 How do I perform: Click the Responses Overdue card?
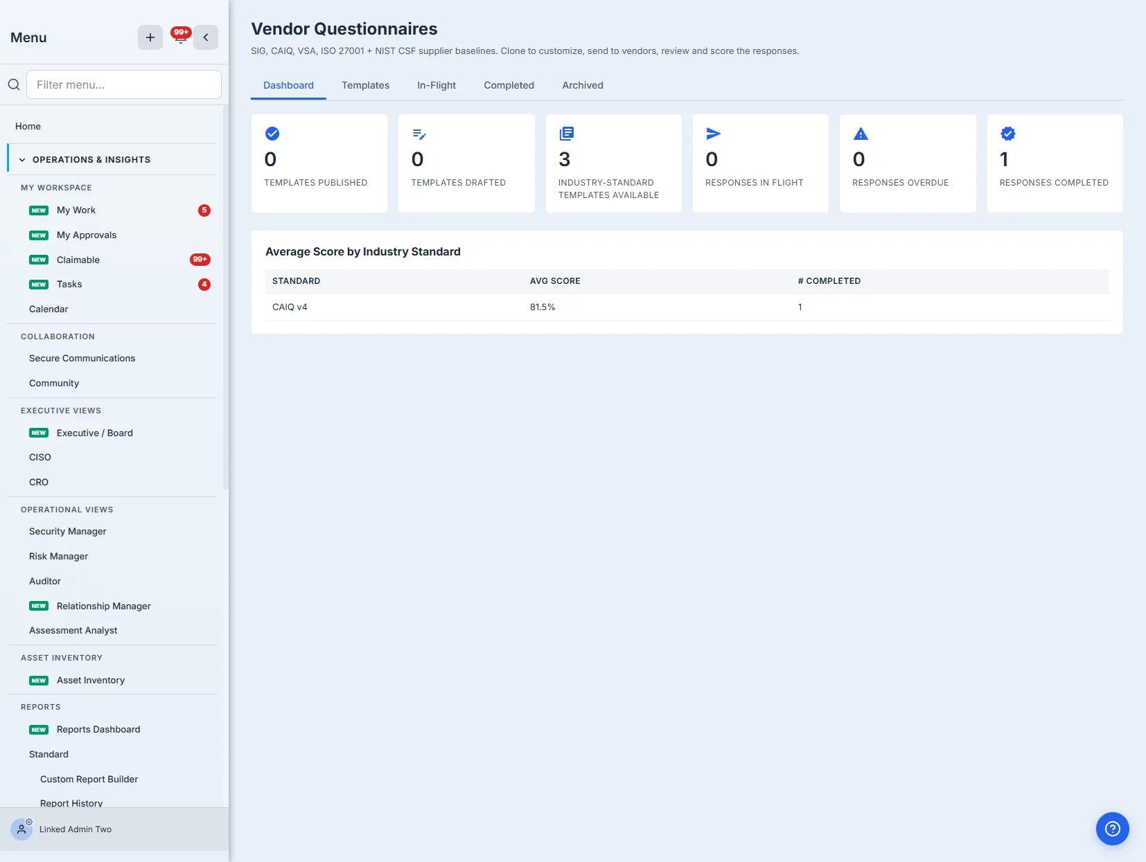point(908,163)
